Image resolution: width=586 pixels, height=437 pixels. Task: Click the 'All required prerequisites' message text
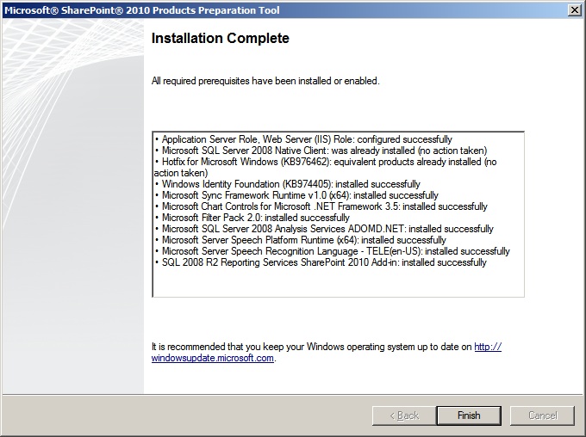click(265, 81)
